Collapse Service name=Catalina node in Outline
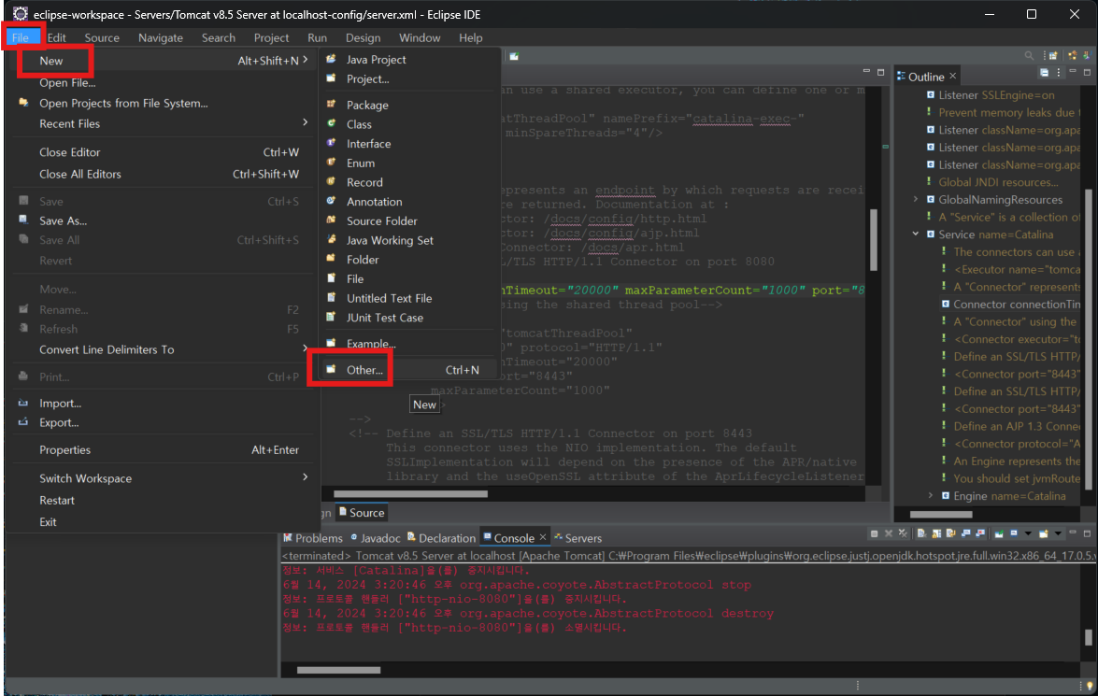The height and width of the screenshot is (696, 1098). pos(915,234)
